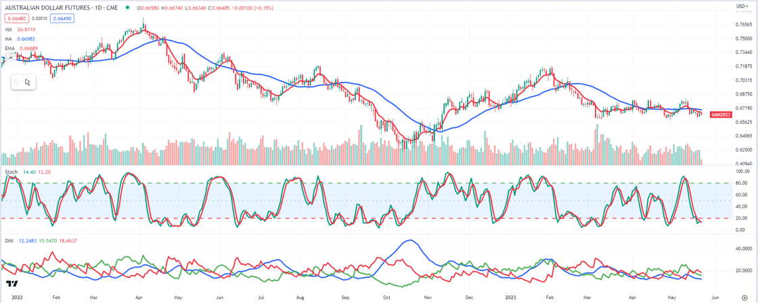The image size is (758, 303).
Task: Select the EMA indicator legend
Action: click(9, 48)
